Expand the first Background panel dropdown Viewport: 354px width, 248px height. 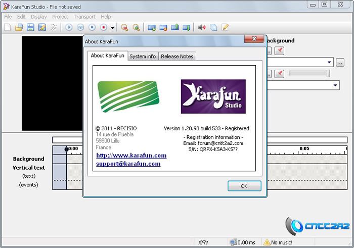coord(329,62)
